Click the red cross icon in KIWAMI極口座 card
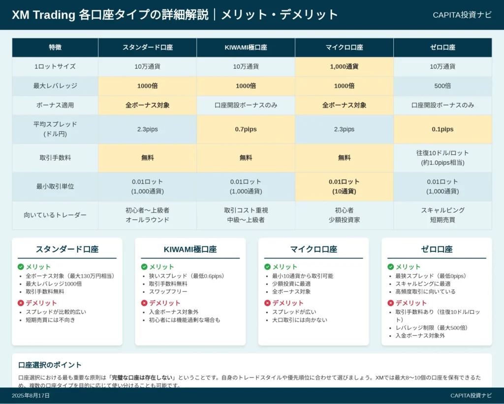 144,303
